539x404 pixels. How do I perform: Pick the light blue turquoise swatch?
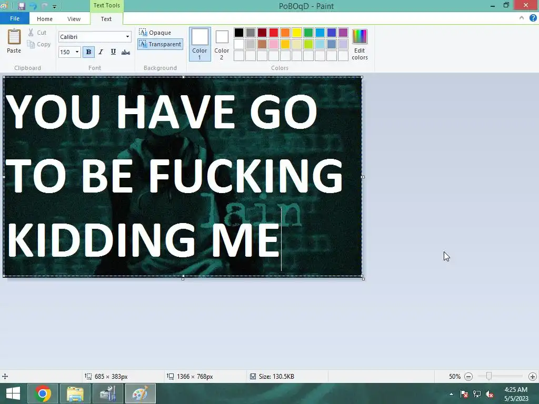pos(320,44)
